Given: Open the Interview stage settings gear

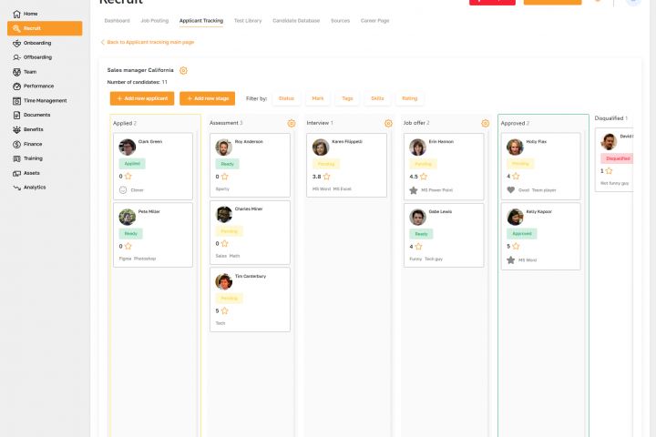Looking at the screenshot, I should [388, 124].
